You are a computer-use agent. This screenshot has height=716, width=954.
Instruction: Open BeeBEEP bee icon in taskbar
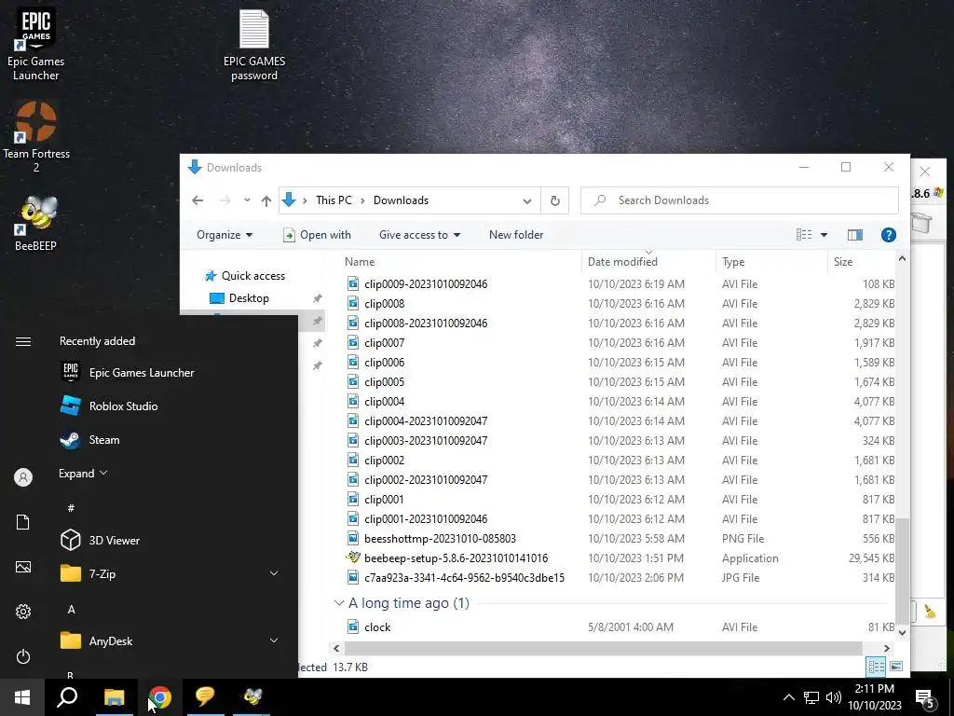pyautogui.click(x=252, y=697)
